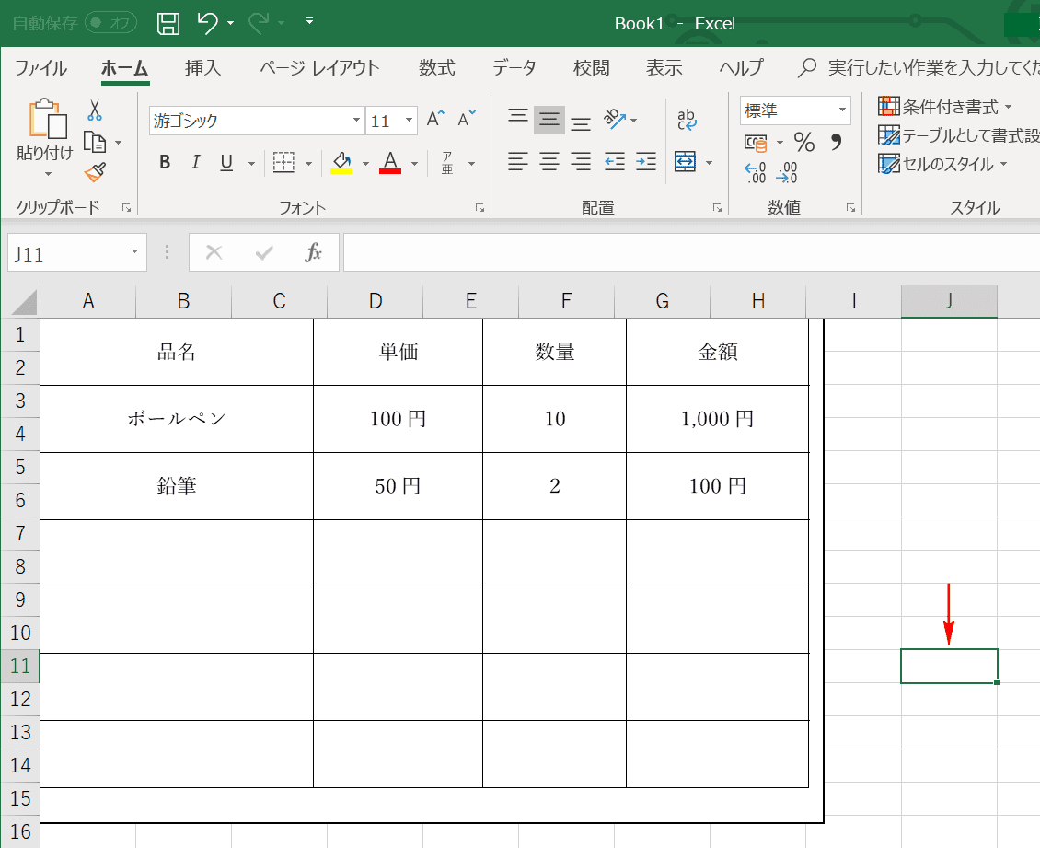Apply yellow fill color bucket
Viewport: 1040px width, 848px height.
341,163
